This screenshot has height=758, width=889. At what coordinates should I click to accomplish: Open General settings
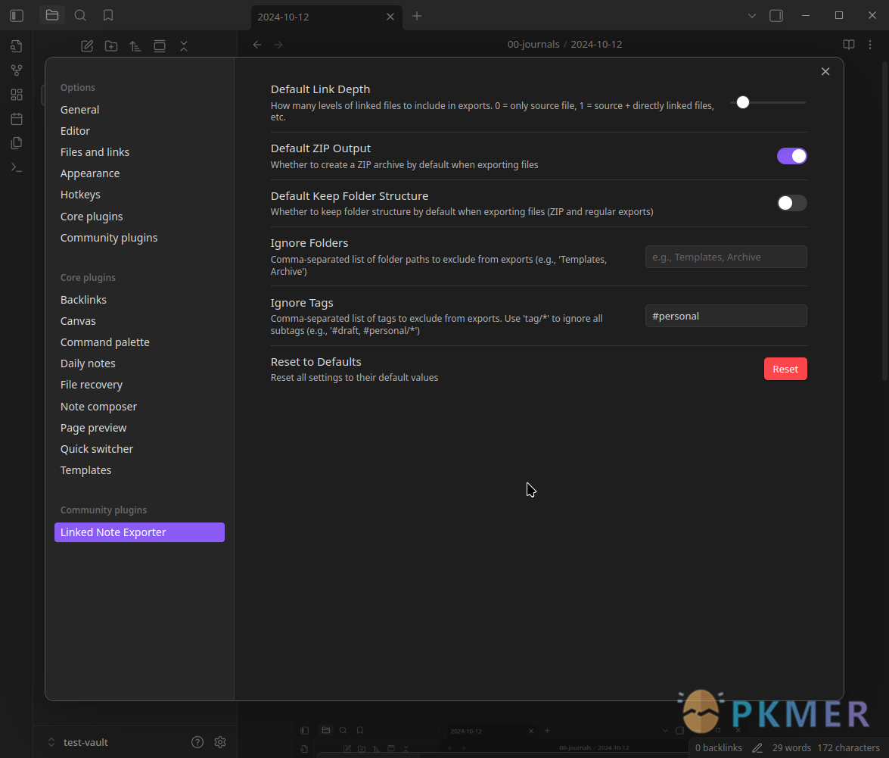pyautogui.click(x=80, y=110)
